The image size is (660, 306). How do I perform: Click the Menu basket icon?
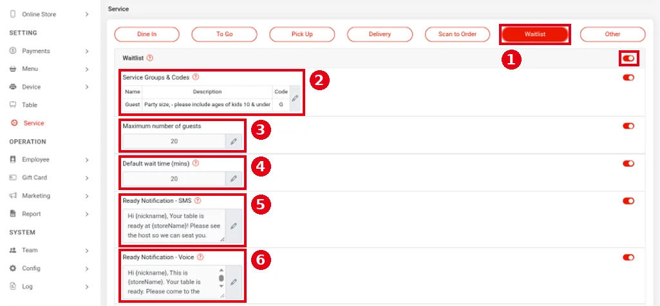click(x=13, y=69)
